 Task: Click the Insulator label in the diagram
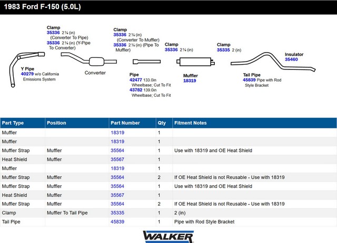click(x=294, y=54)
